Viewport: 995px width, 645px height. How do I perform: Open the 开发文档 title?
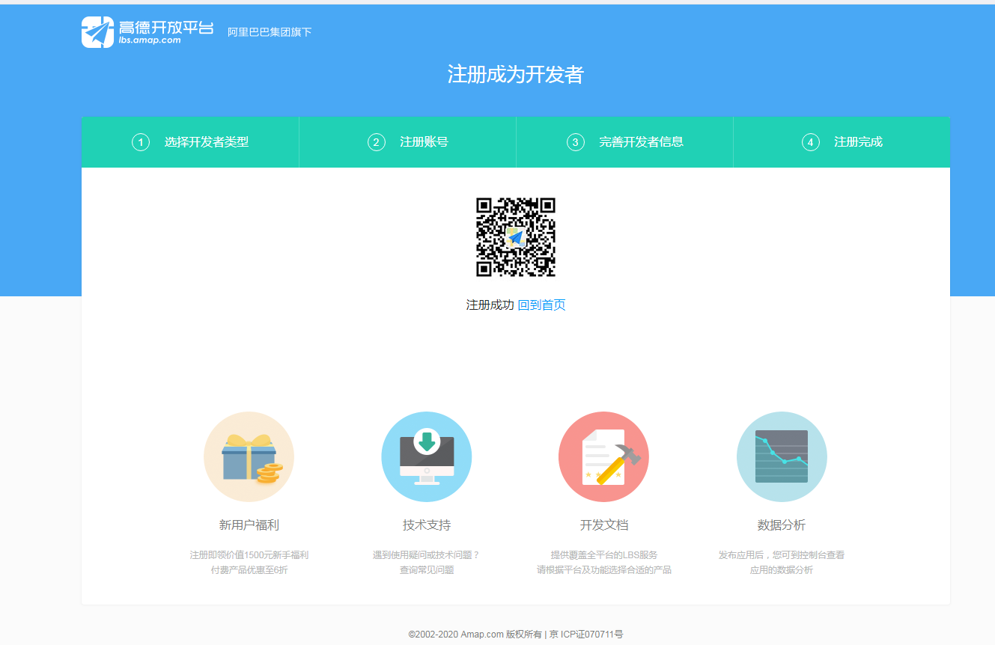604,525
